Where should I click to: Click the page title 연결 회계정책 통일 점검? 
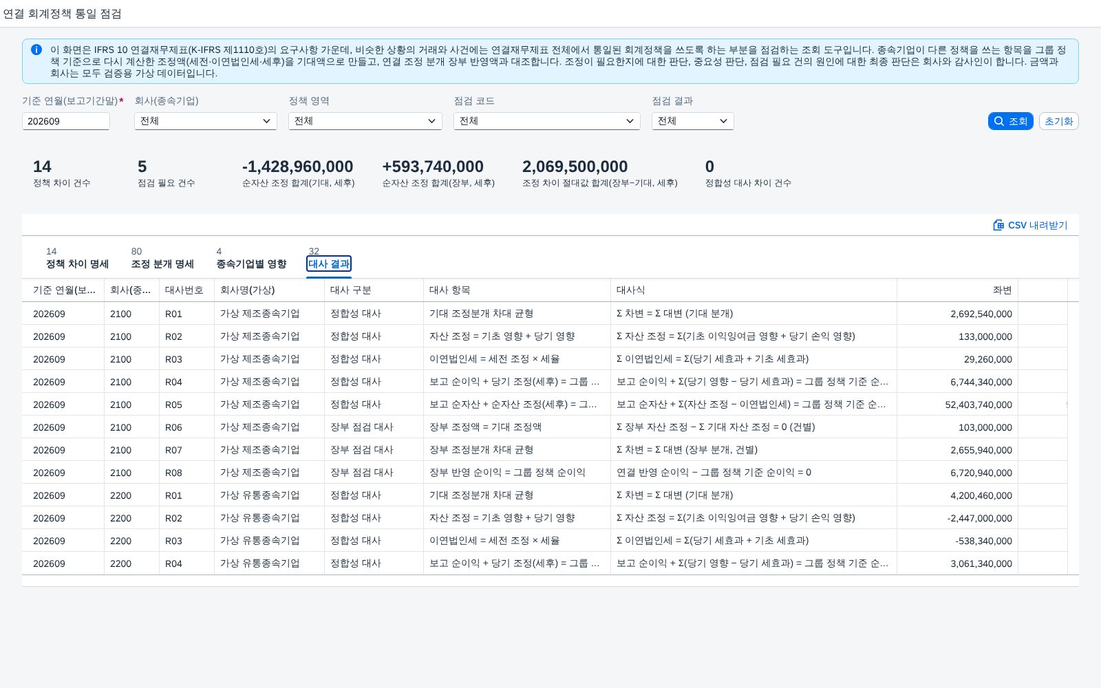(x=63, y=14)
